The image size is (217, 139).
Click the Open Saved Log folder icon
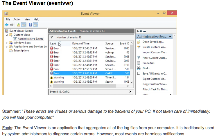coord(139,42)
